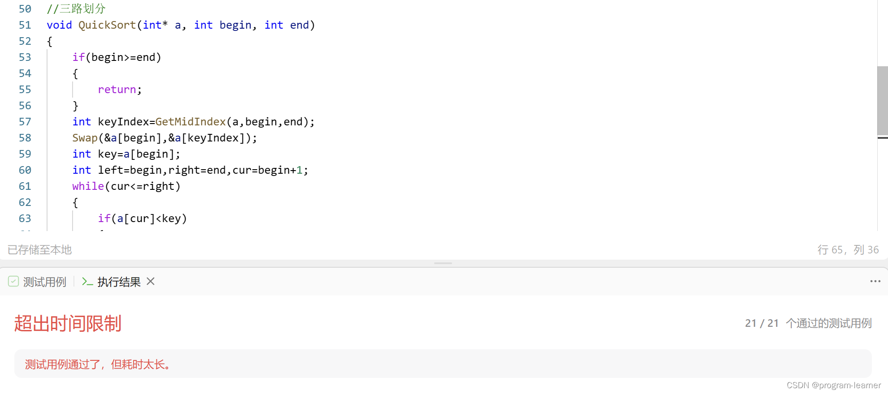Click the green checkbox icon beside 测试用例
The width and height of the screenshot is (888, 394).
coord(13,281)
